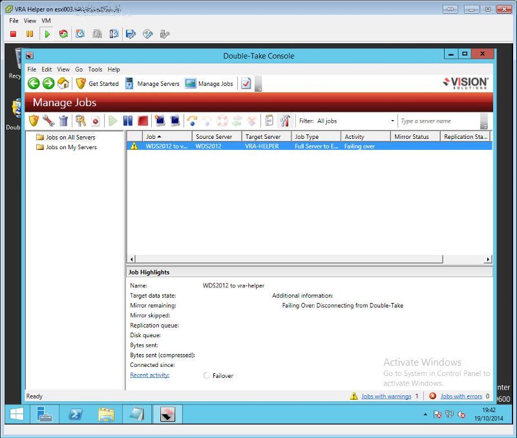Click the Source Server column header

tap(217, 136)
